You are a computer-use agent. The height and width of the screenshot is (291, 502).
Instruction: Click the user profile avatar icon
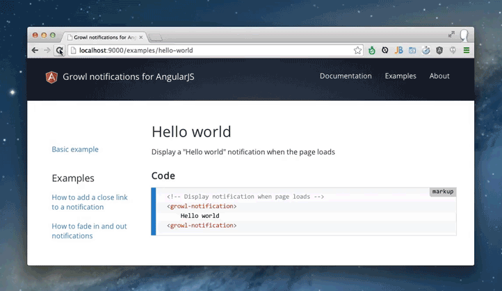(464, 35)
